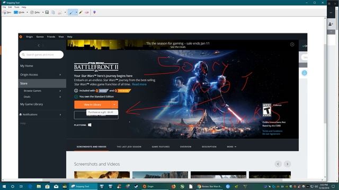Image resolution: width=339 pixels, height=190 pixels.
Task: Open the View menu in Origin
Action: [x=61, y=37]
